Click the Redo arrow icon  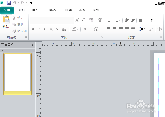coord(23,3)
